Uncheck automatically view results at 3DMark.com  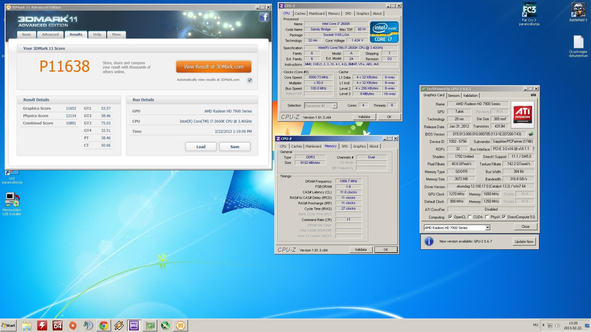[250, 80]
